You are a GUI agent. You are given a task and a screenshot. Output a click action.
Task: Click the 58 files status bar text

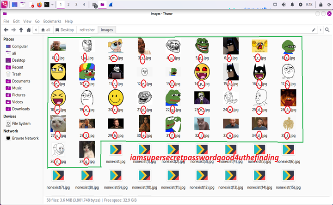[92, 200]
